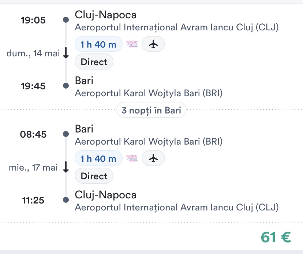The height and width of the screenshot is (254, 303).
Task: Click the outbound 1 h 40 m duration badge
Action: click(x=98, y=45)
